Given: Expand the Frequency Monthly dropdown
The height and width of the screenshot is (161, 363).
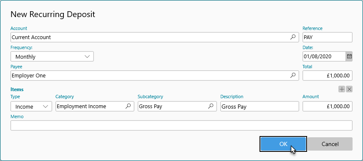Looking at the screenshot, I should tap(52, 56).
